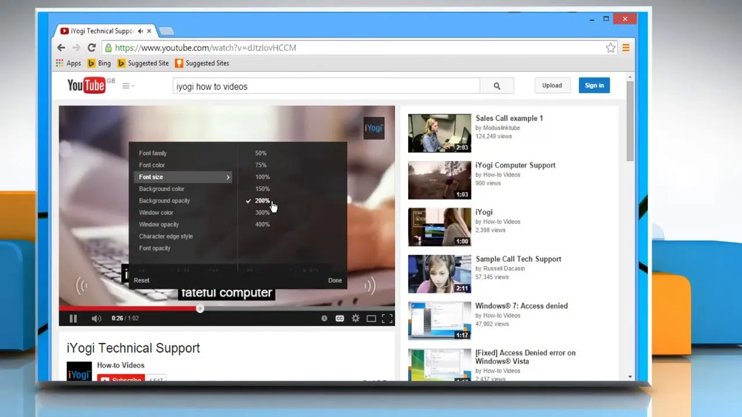Open the Fixed Access Denied Vista title
742x417 pixels.
pyautogui.click(x=525, y=357)
